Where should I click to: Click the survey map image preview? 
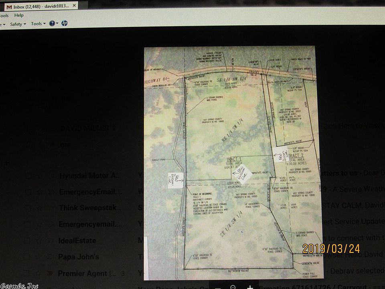233,163
